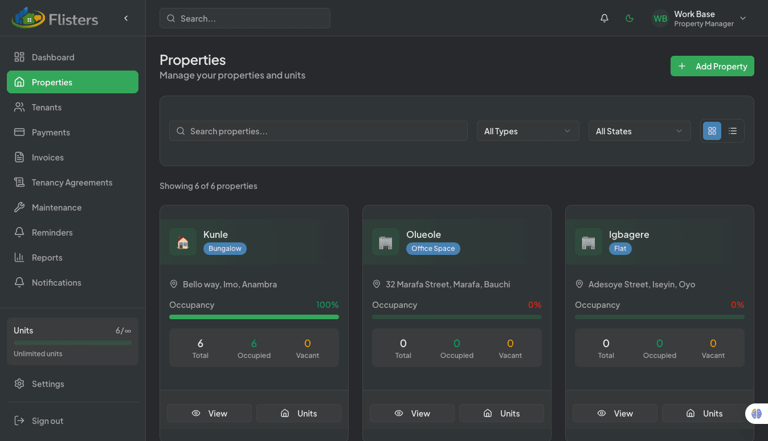The height and width of the screenshot is (441, 768).
Task: Click the Olueole office building icon
Action: click(x=386, y=242)
